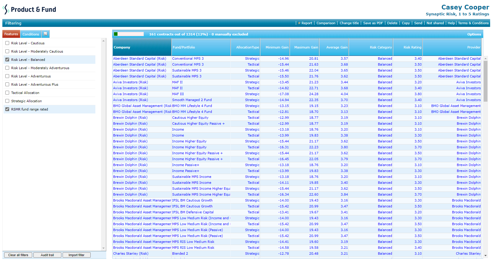Click Charles Stanley (Risk) company link
The image size is (491, 260).
[131, 253]
